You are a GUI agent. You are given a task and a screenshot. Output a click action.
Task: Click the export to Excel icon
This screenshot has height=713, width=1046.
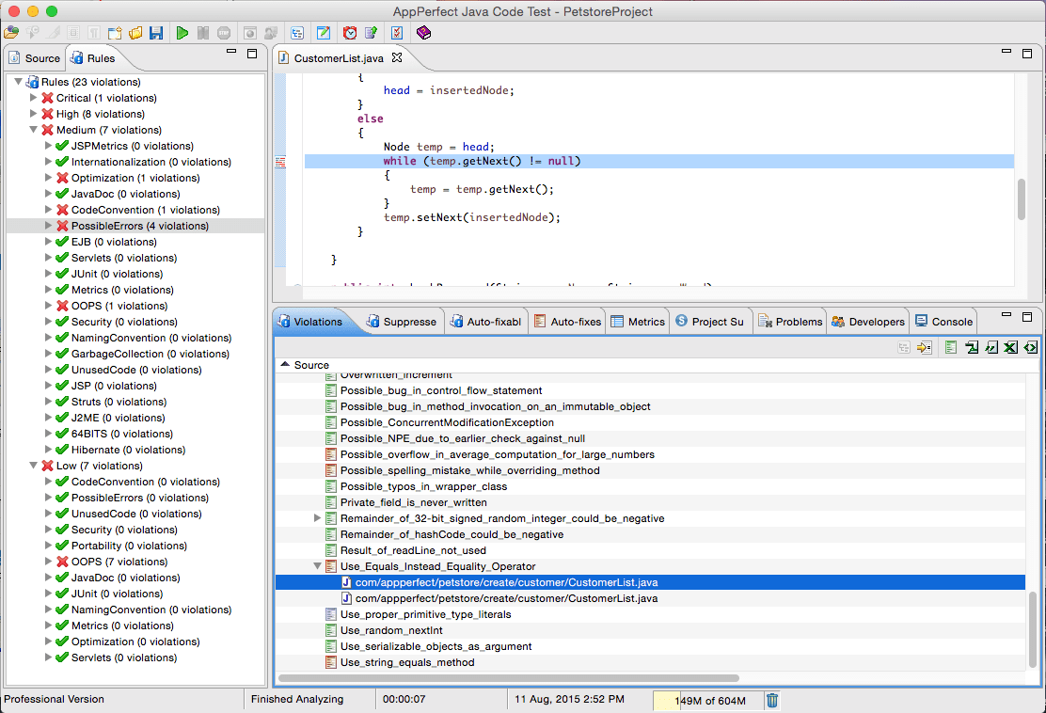pos(1011,347)
